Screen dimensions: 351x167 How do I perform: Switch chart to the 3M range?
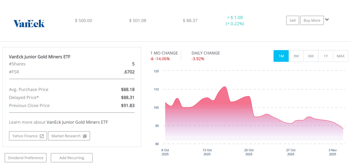tap(296, 56)
